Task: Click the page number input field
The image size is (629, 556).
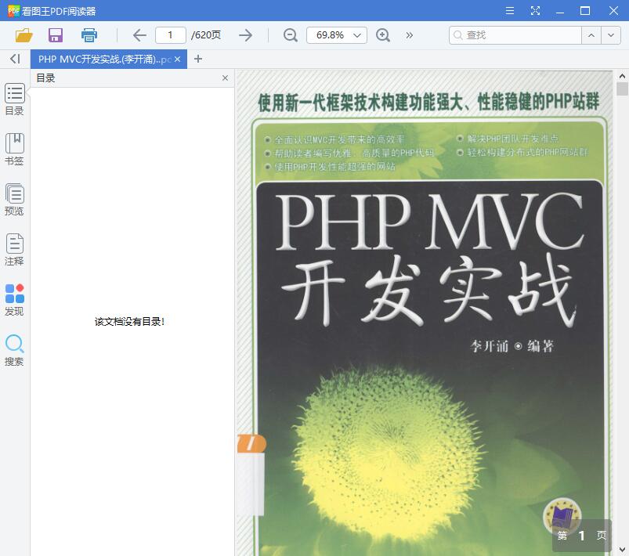Action: [x=170, y=34]
